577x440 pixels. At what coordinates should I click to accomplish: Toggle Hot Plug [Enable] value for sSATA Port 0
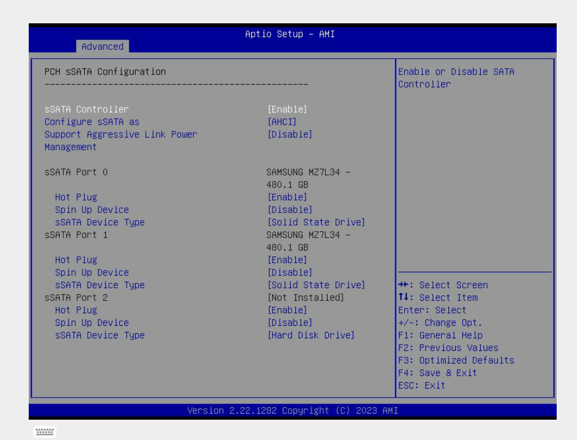(x=287, y=197)
